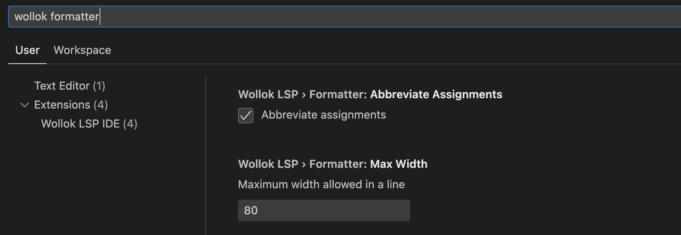Click "Wollok LSP › Formatter:" prefix beside Max Width
This screenshot has width=681, height=235.
coord(302,164)
